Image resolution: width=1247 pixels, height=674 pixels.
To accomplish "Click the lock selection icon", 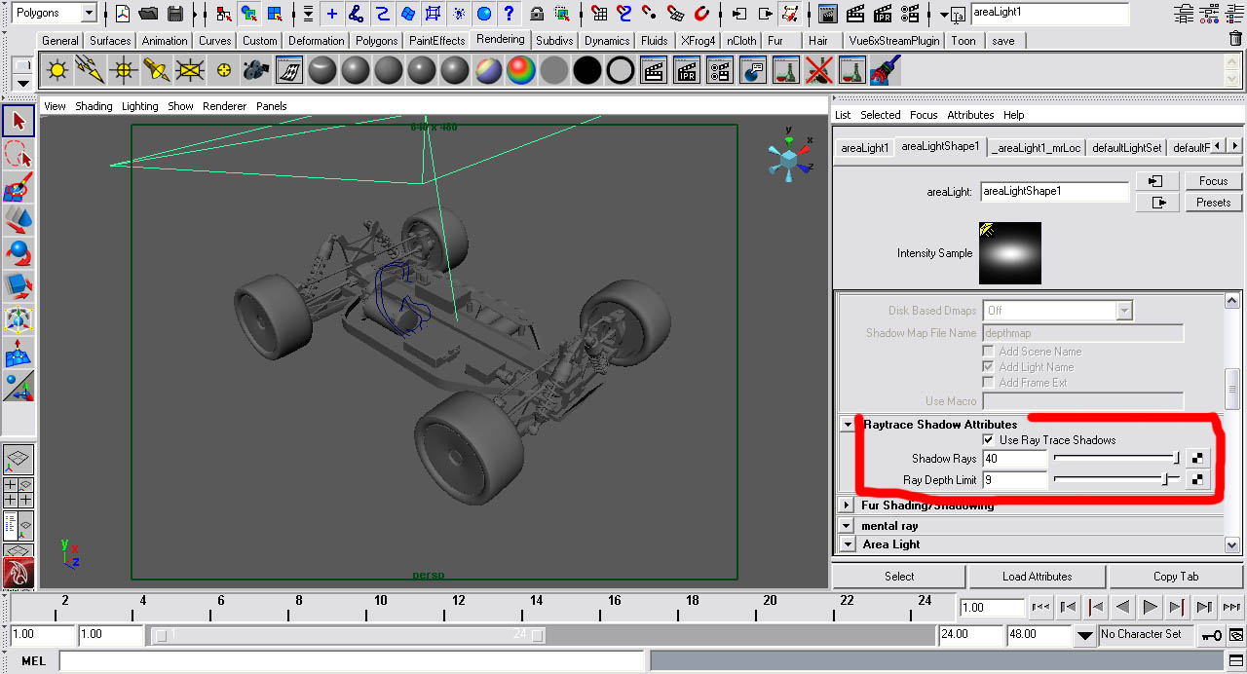I will click(x=537, y=14).
